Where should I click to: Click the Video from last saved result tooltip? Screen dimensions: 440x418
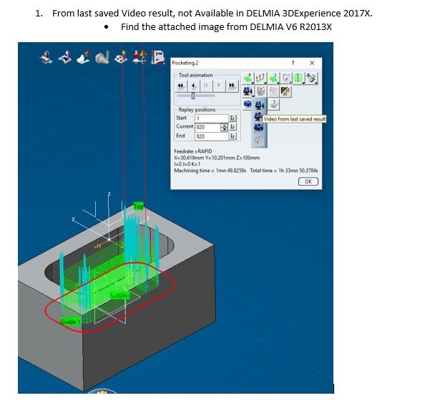coord(295,119)
